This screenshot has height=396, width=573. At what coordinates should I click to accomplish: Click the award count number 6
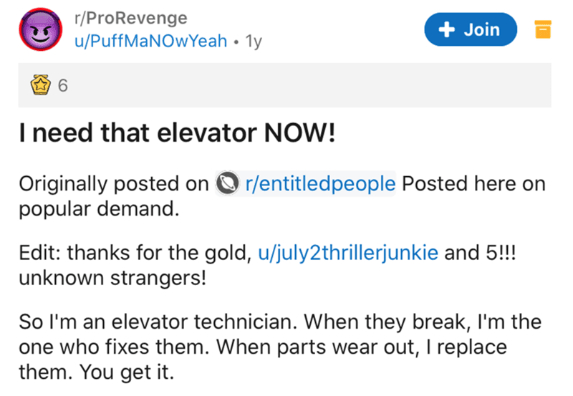[63, 85]
